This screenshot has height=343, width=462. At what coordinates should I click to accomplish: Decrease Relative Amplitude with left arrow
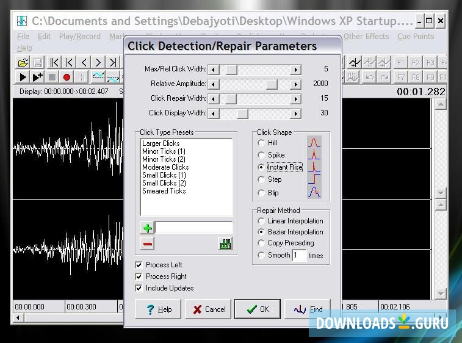pos(214,85)
